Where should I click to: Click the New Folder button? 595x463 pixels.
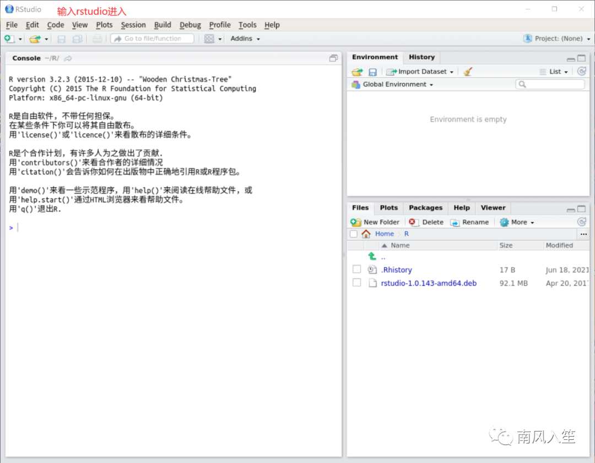click(x=375, y=222)
